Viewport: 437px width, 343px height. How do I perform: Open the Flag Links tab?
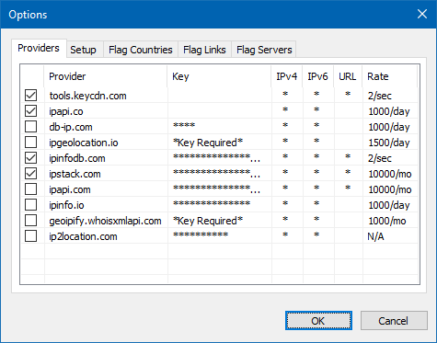[204, 50]
